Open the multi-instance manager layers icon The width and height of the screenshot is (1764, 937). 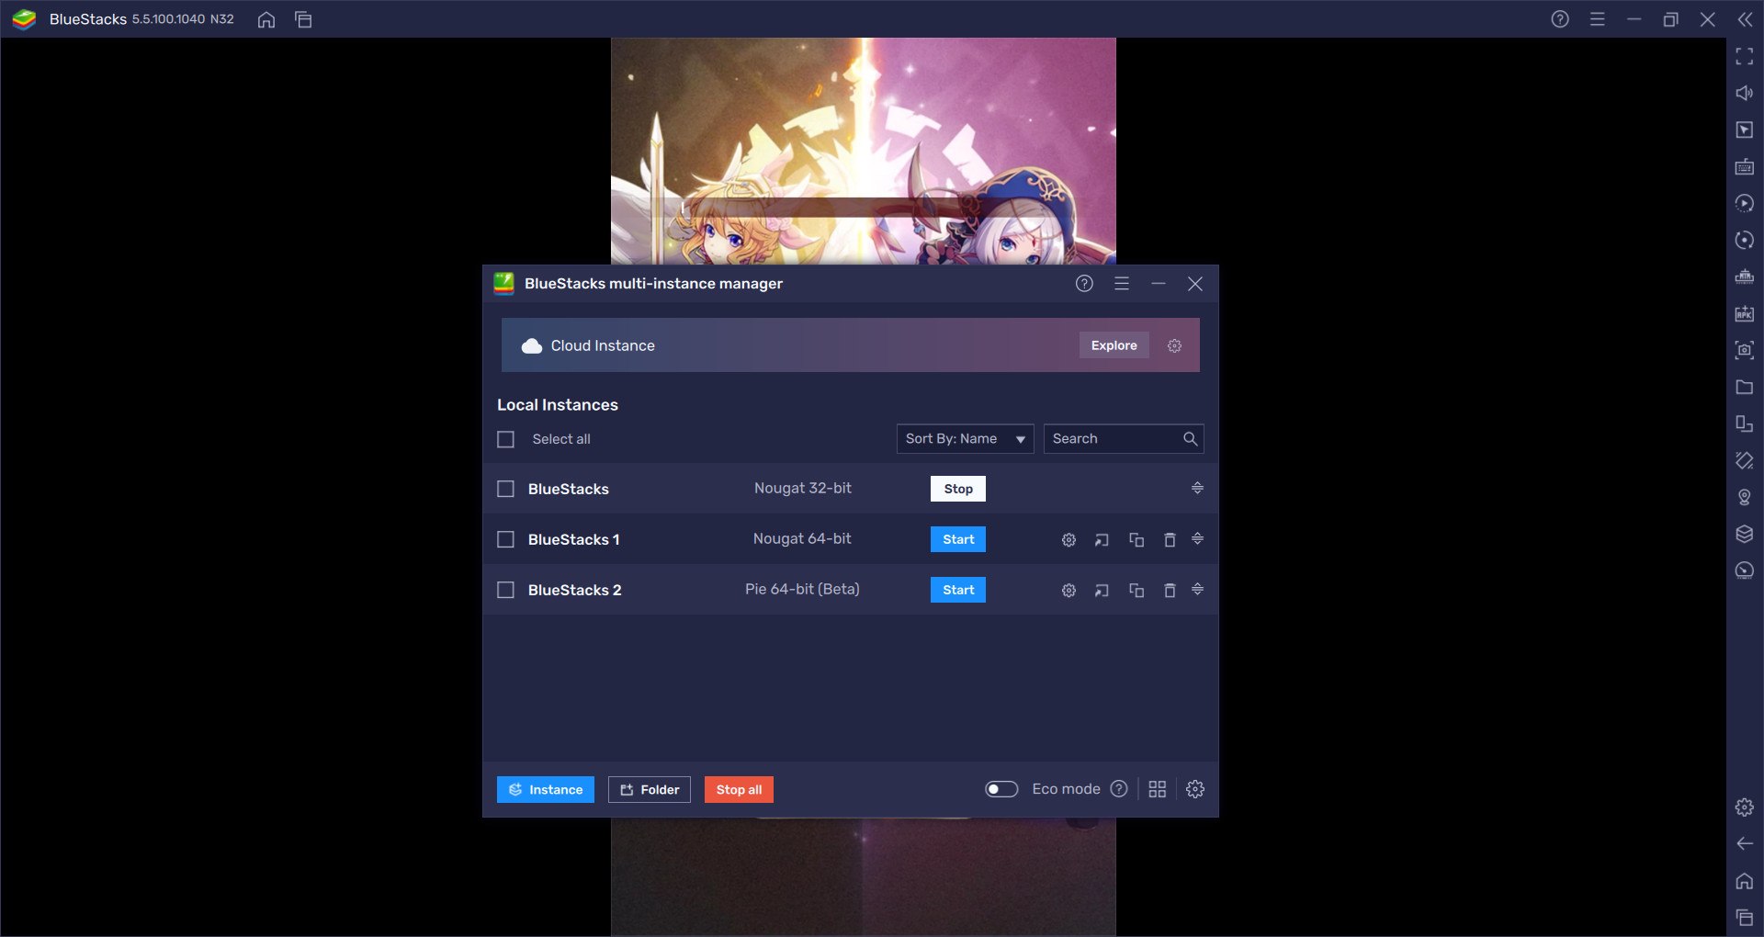[x=1744, y=534]
